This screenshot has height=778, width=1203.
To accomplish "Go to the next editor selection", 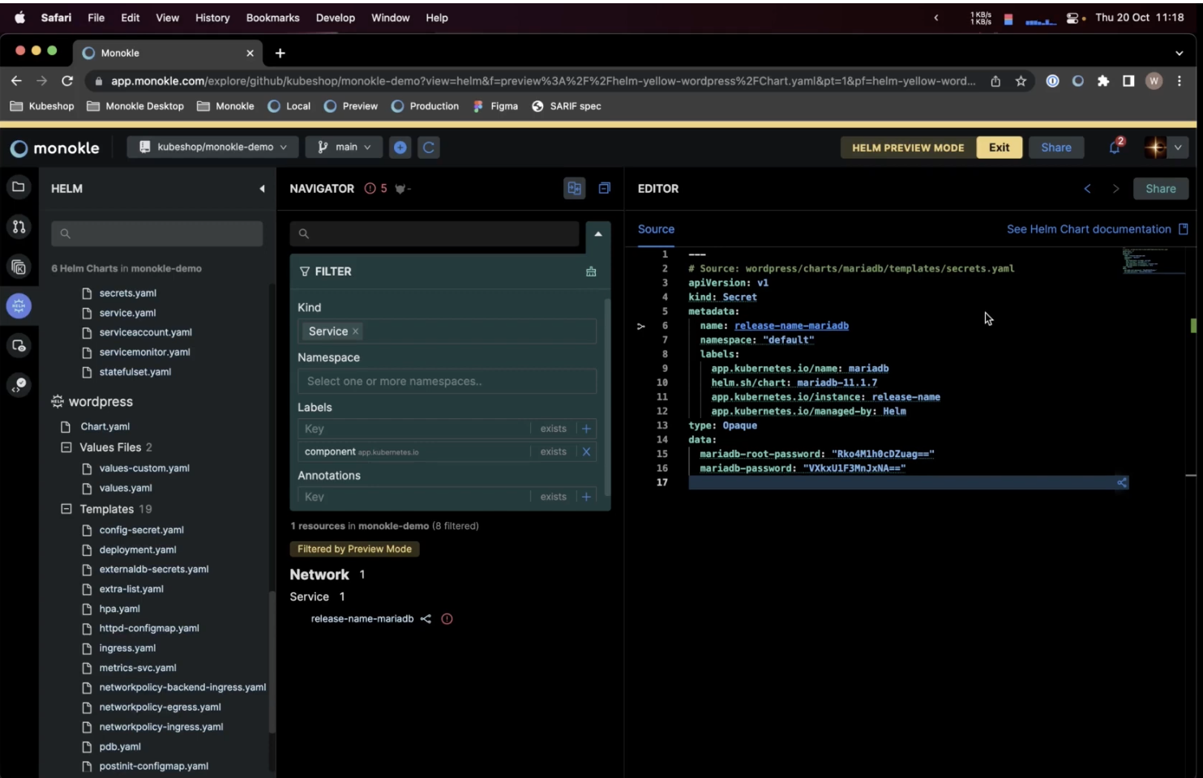I will click(x=1115, y=189).
